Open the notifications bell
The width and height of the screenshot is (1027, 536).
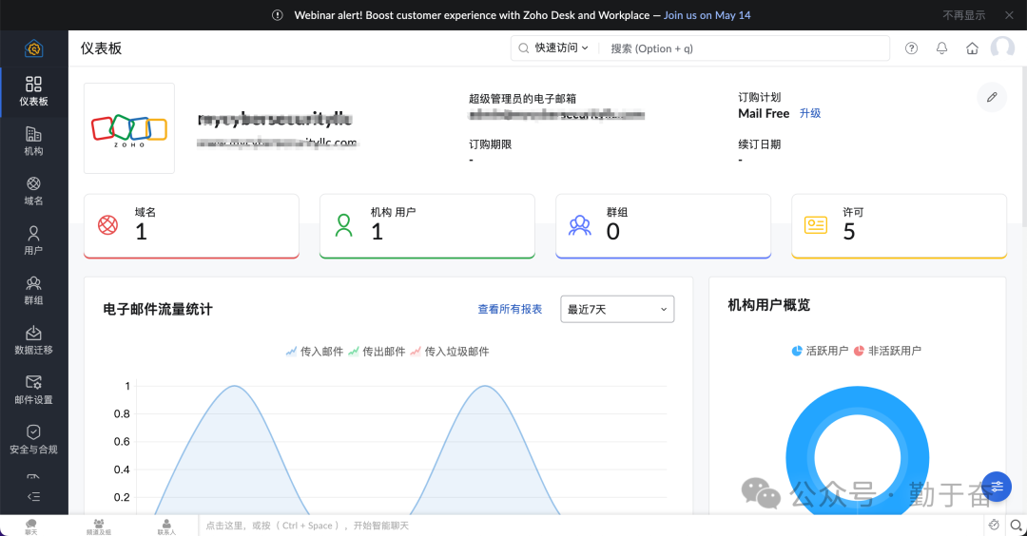pos(941,48)
